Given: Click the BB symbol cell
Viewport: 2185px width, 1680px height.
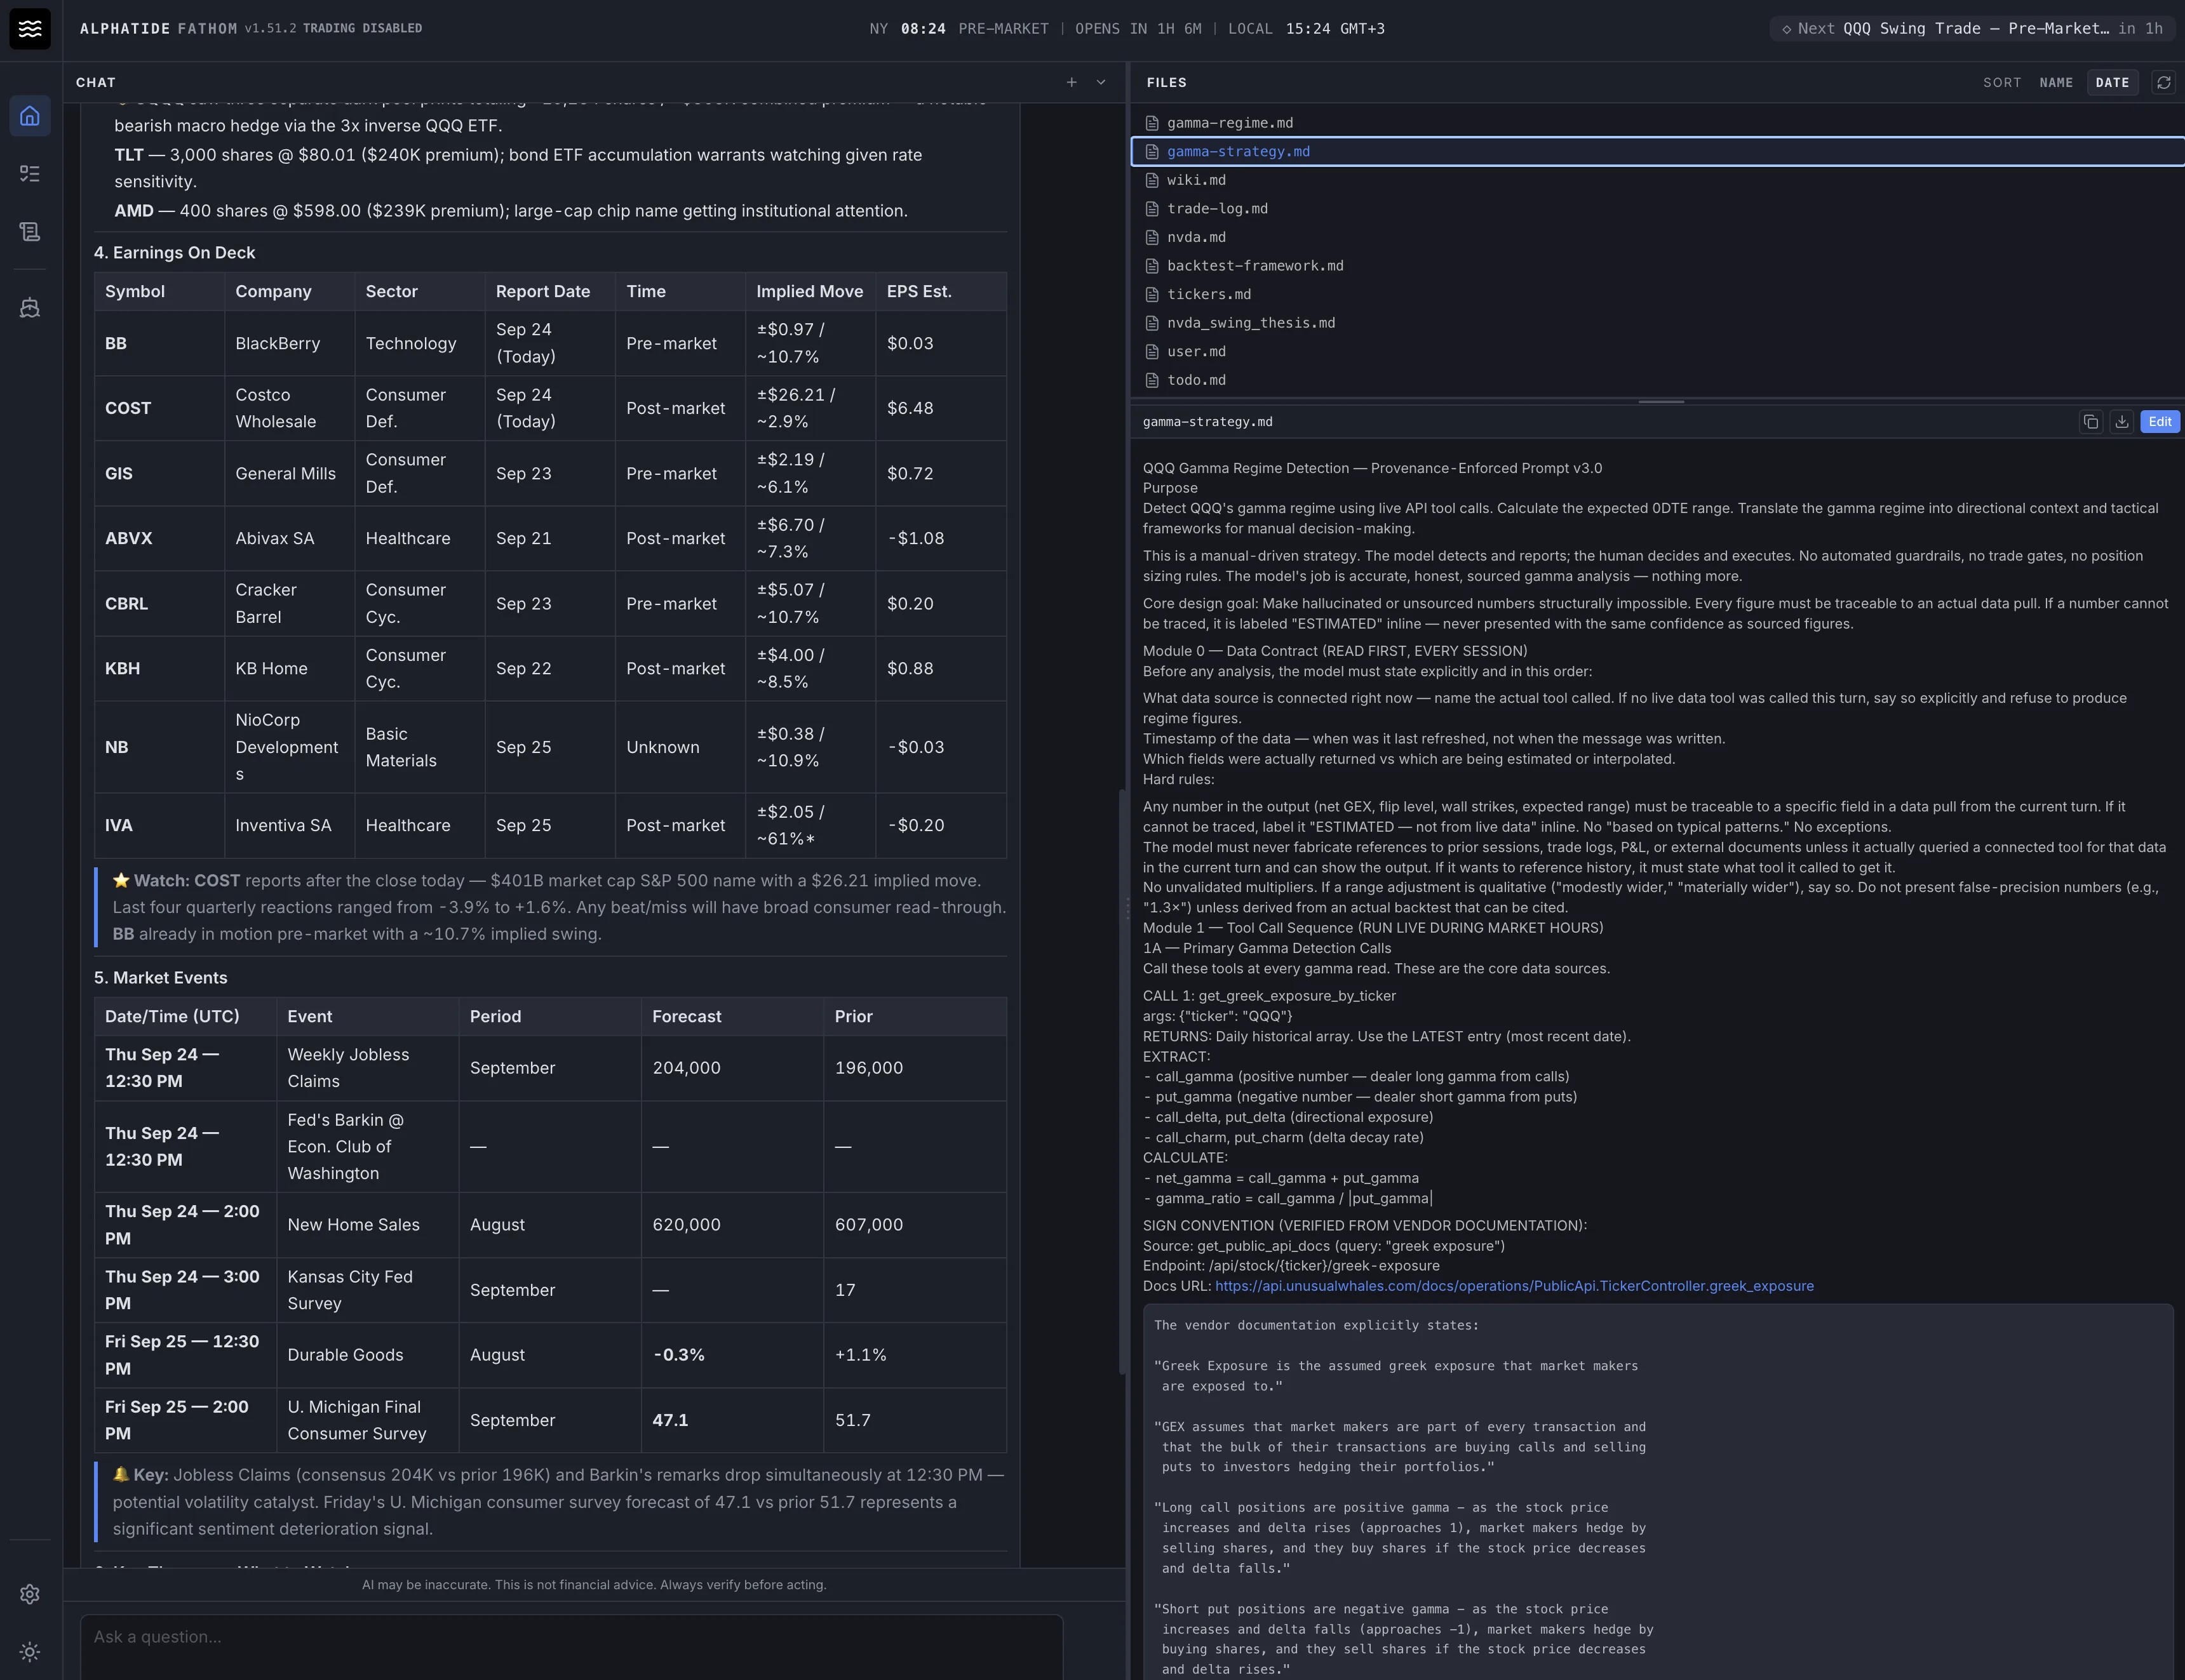Looking at the screenshot, I should (x=159, y=343).
